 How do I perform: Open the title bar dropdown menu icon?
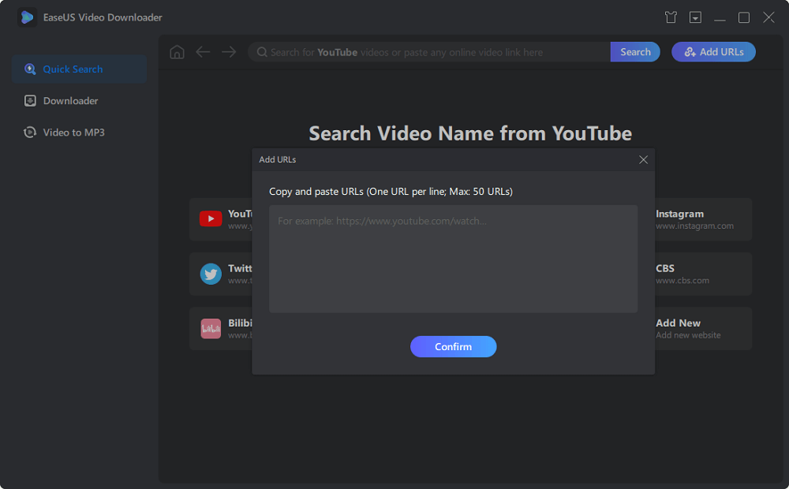(695, 17)
